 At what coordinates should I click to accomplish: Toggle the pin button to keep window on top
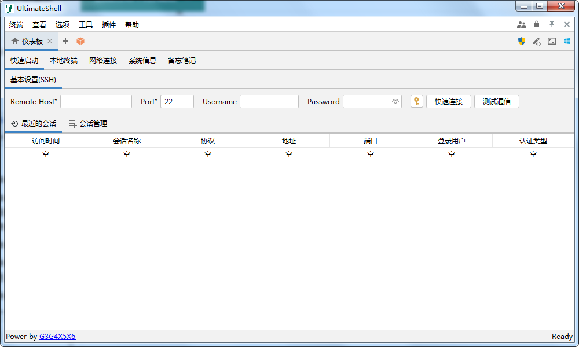tap(551, 24)
